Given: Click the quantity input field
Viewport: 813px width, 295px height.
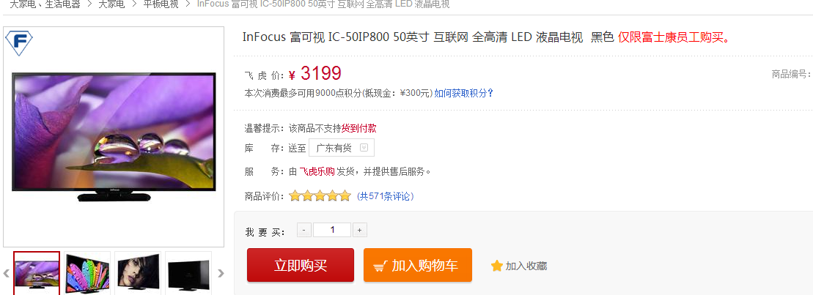Looking at the screenshot, I should click(332, 230).
